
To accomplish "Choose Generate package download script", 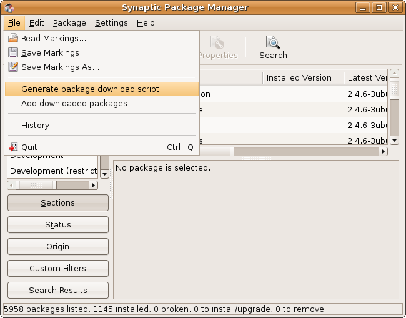I will (x=102, y=89).
